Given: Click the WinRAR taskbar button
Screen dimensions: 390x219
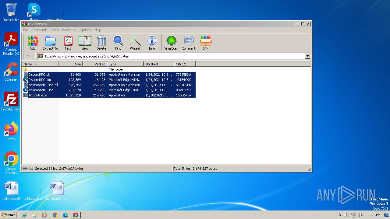Looking at the screenshot, I should [76, 215].
